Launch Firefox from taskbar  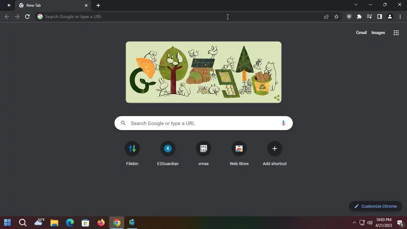(x=101, y=222)
